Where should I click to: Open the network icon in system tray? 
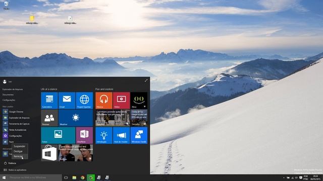coord(292,178)
